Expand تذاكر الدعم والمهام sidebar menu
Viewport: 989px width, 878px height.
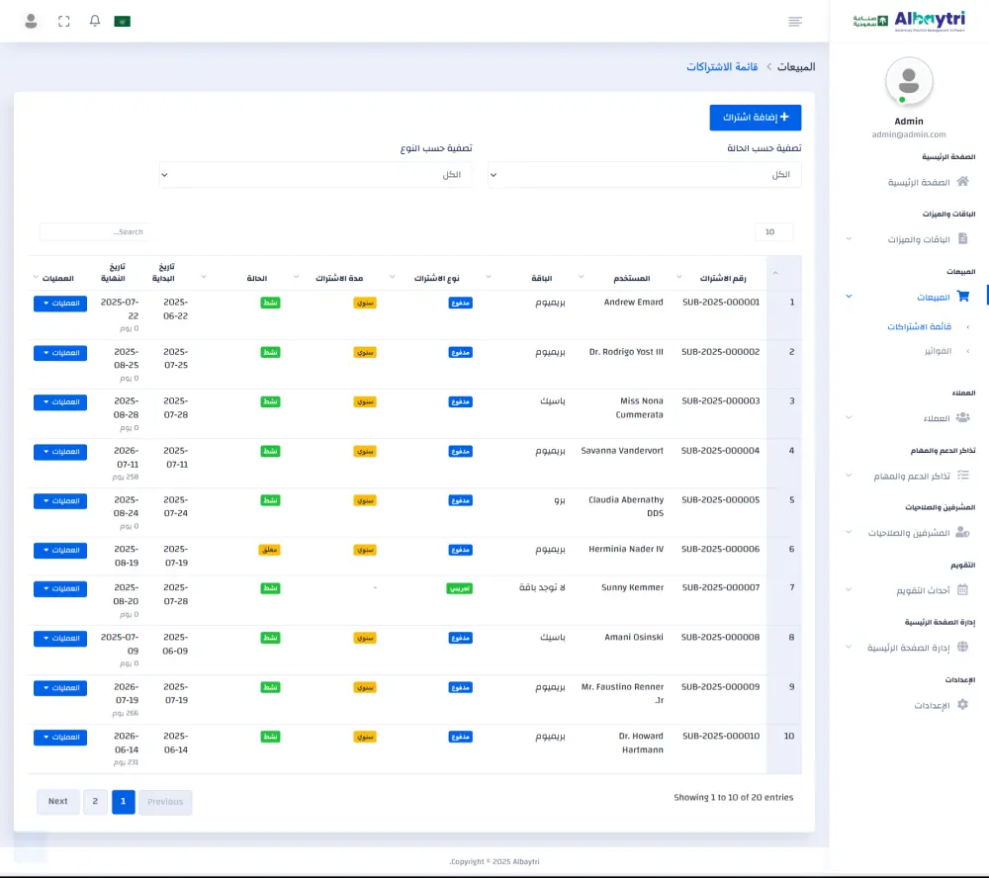[x=910, y=476]
